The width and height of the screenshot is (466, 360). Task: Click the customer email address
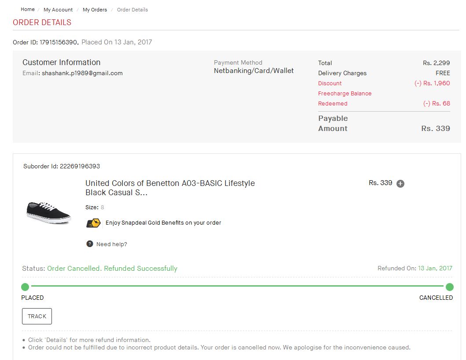click(x=82, y=73)
